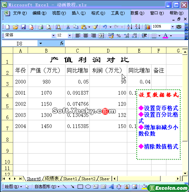Align text left
Image resolution: width=189 pixels, height=192 pixels.
point(78,36)
